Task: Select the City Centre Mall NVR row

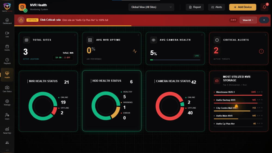Action: [x=238, y=109]
